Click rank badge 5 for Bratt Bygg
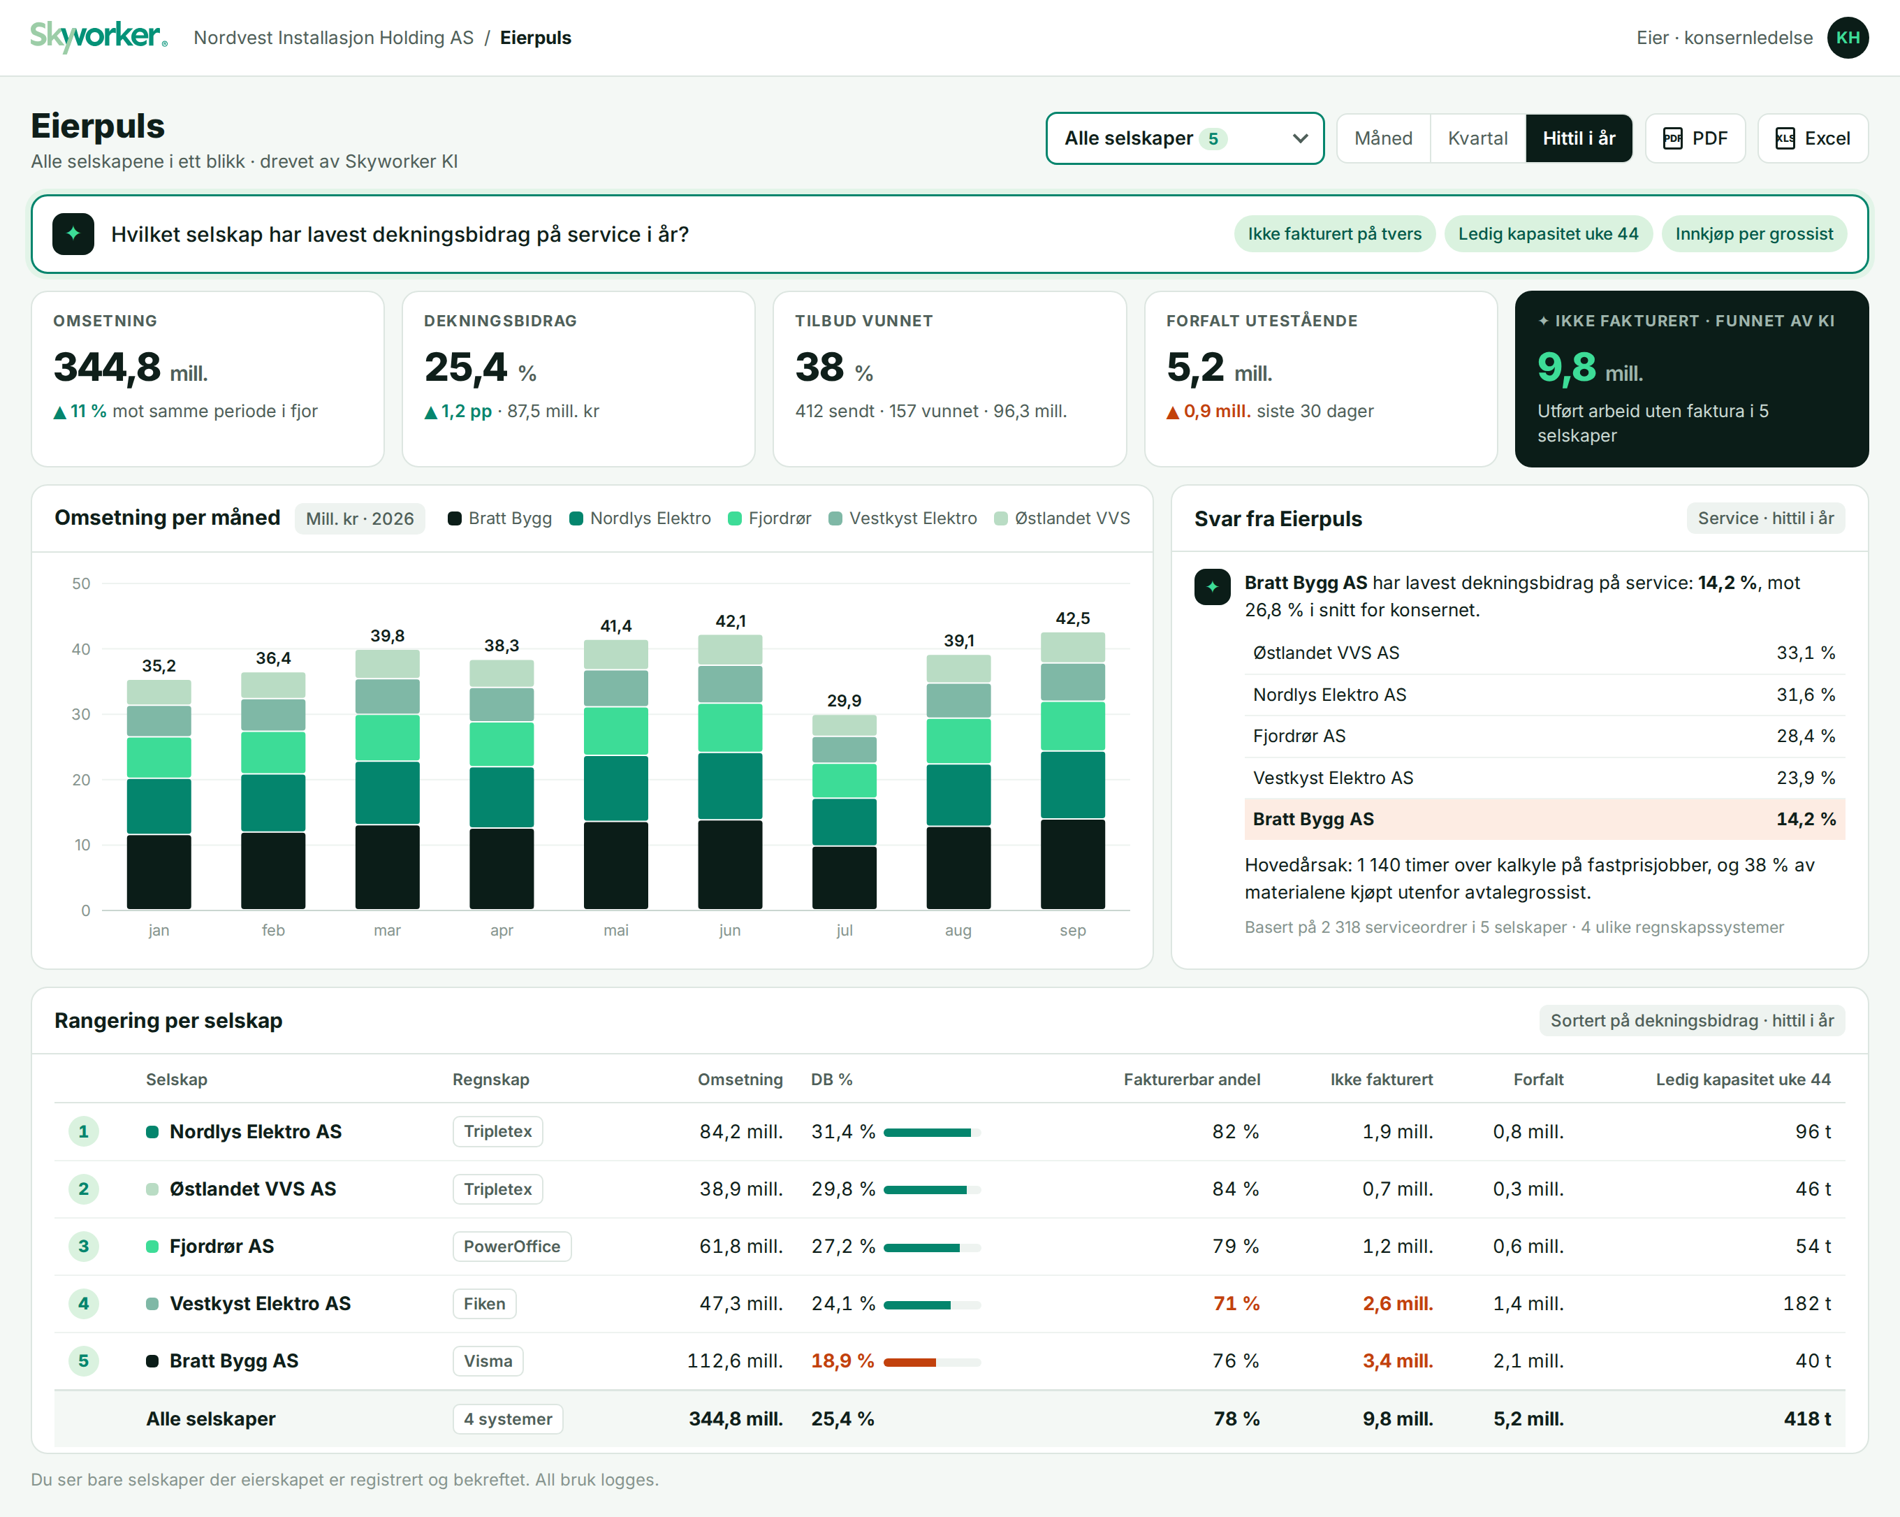 [84, 1360]
